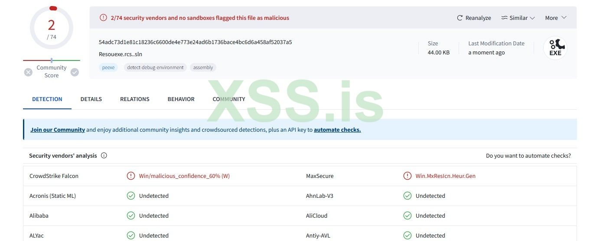Click CrowdStrike Falcon malicious warning icon
Image resolution: width=590 pixels, height=241 pixels.
coord(130,176)
